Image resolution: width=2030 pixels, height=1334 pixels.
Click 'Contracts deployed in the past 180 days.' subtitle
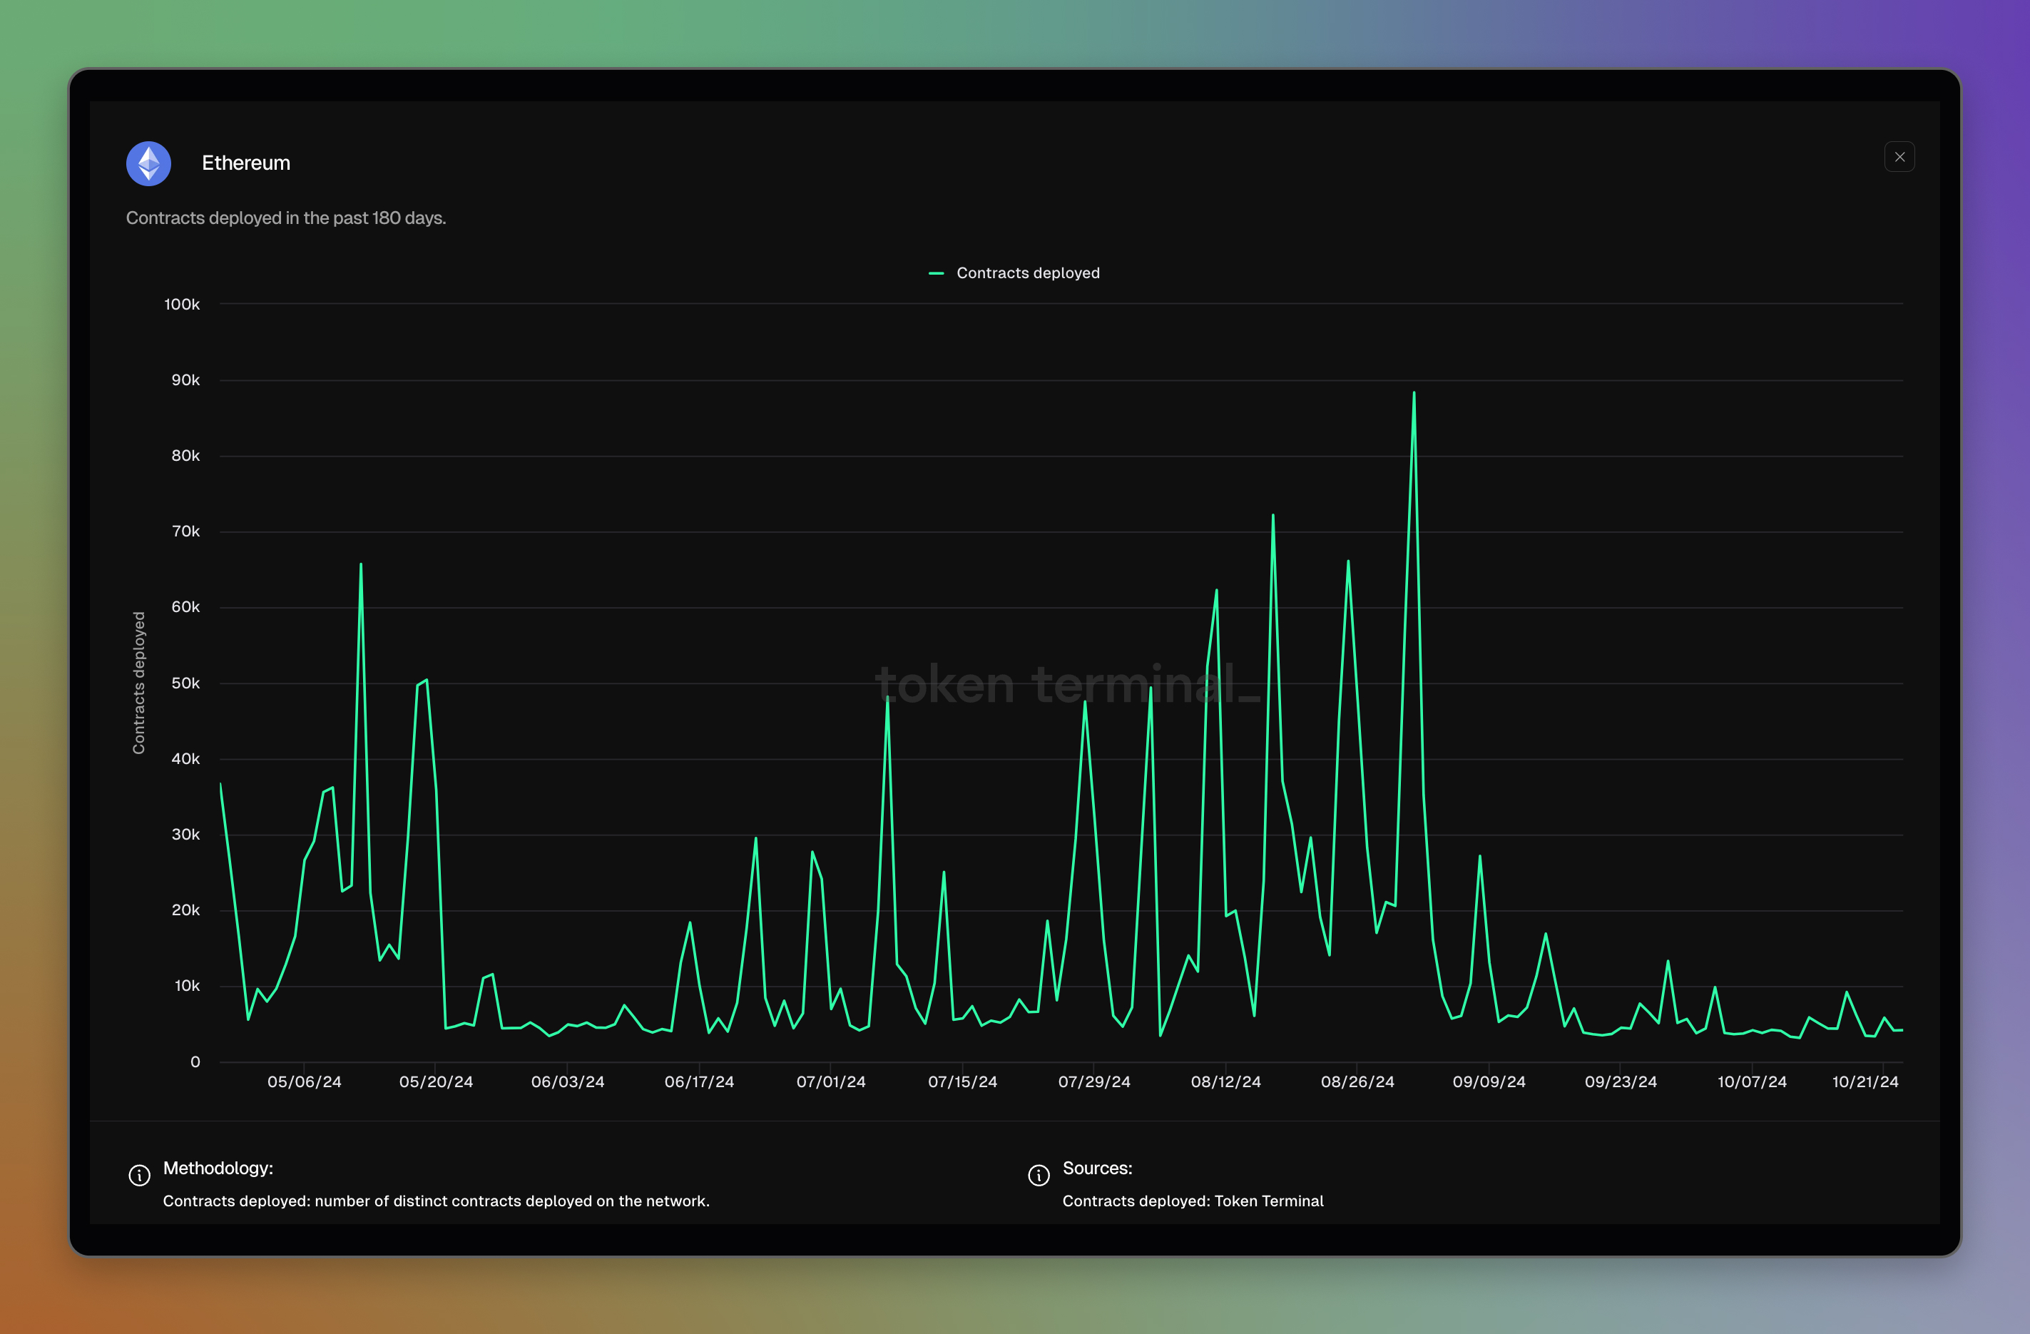pos(286,218)
